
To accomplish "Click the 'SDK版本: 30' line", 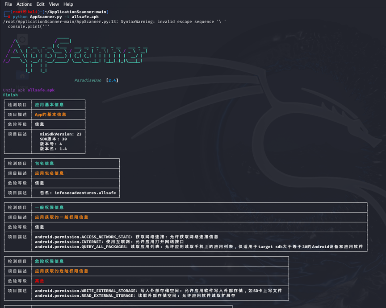I will pyautogui.click(x=53, y=139).
